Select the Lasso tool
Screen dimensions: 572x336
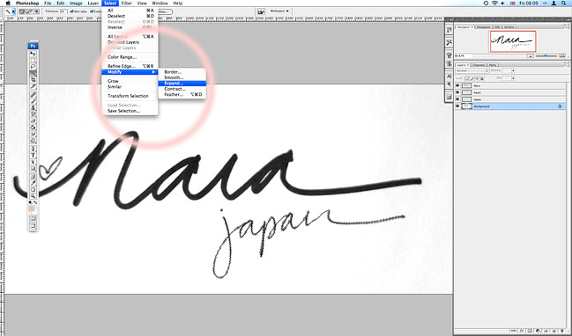coord(33,66)
